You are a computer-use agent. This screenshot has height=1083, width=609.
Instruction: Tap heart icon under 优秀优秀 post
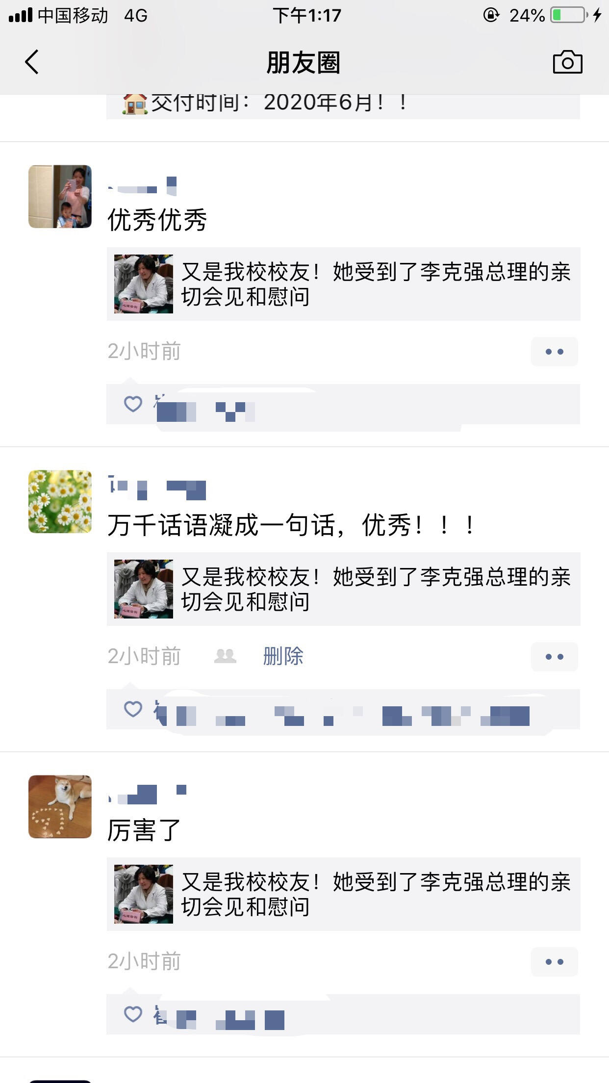[133, 404]
